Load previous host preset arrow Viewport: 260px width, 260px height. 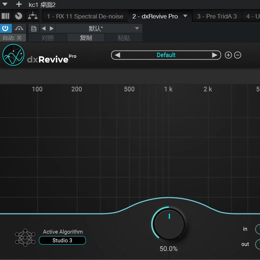tap(44, 29)
